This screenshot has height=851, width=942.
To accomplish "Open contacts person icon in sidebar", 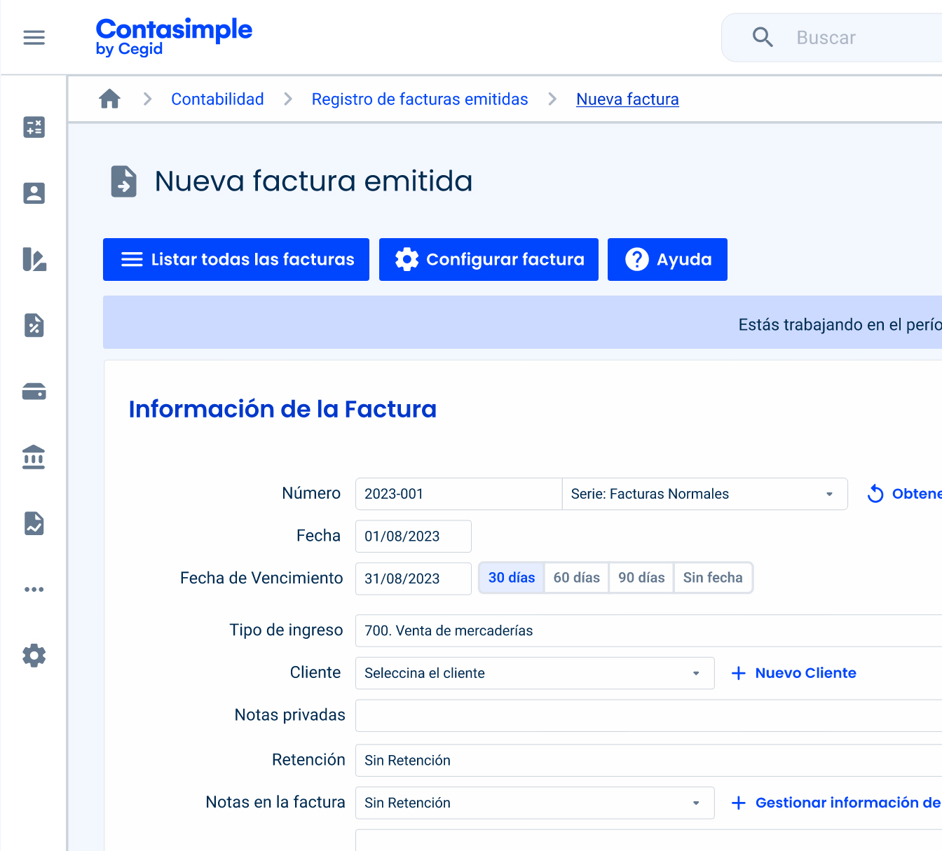I will [34, 193].
